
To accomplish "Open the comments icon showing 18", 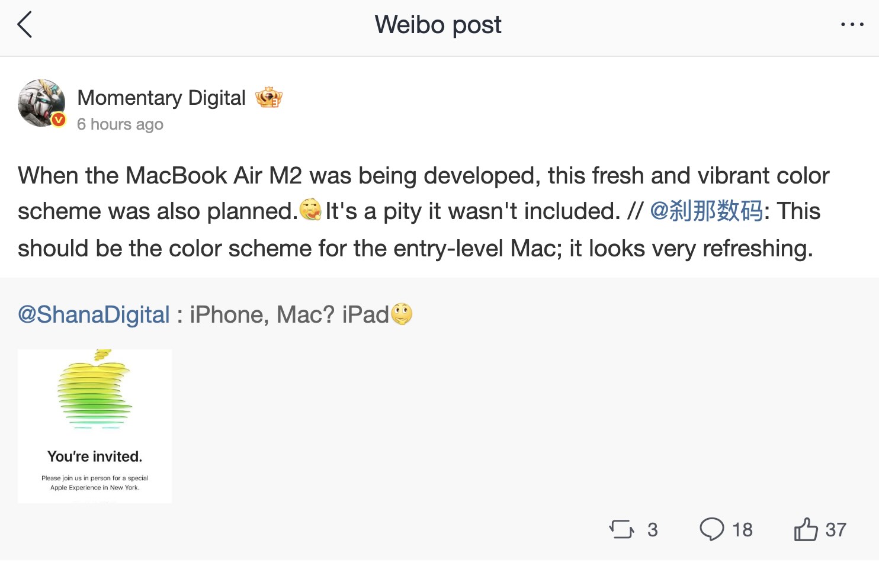I will 713,529.
